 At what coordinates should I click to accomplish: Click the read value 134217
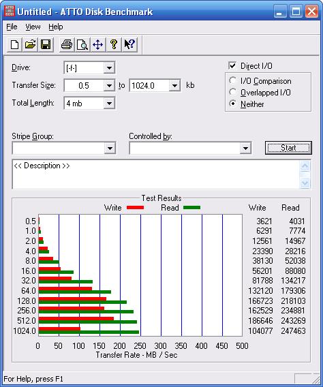click(x=294, y=281)
